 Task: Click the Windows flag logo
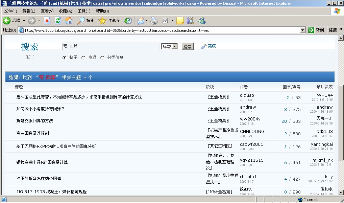tap(337, 11)
